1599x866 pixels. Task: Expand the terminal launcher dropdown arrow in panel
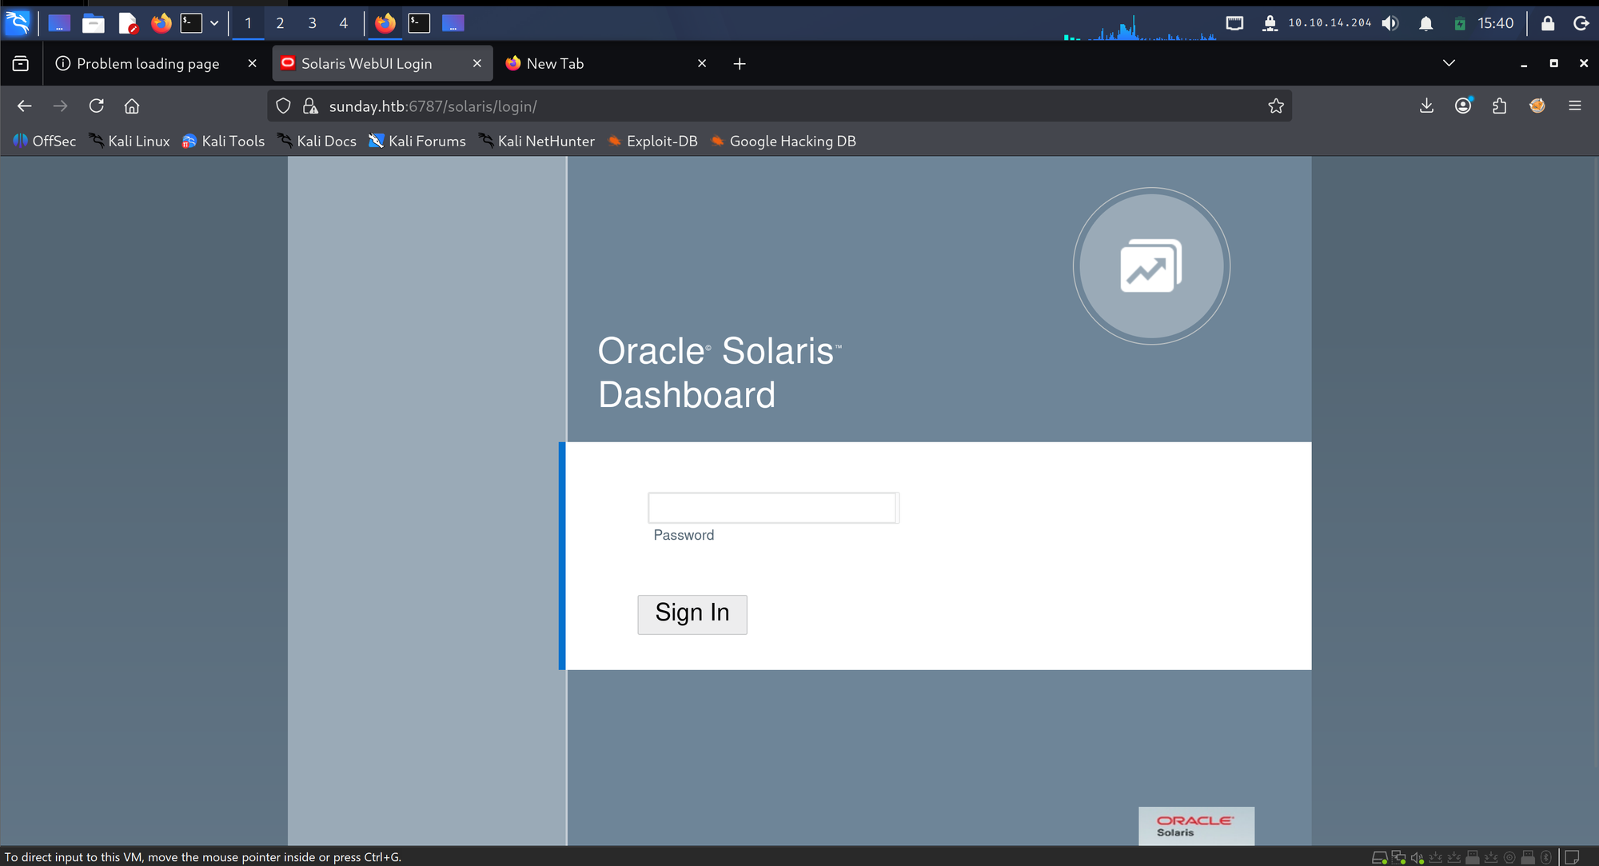coord(214,23)
